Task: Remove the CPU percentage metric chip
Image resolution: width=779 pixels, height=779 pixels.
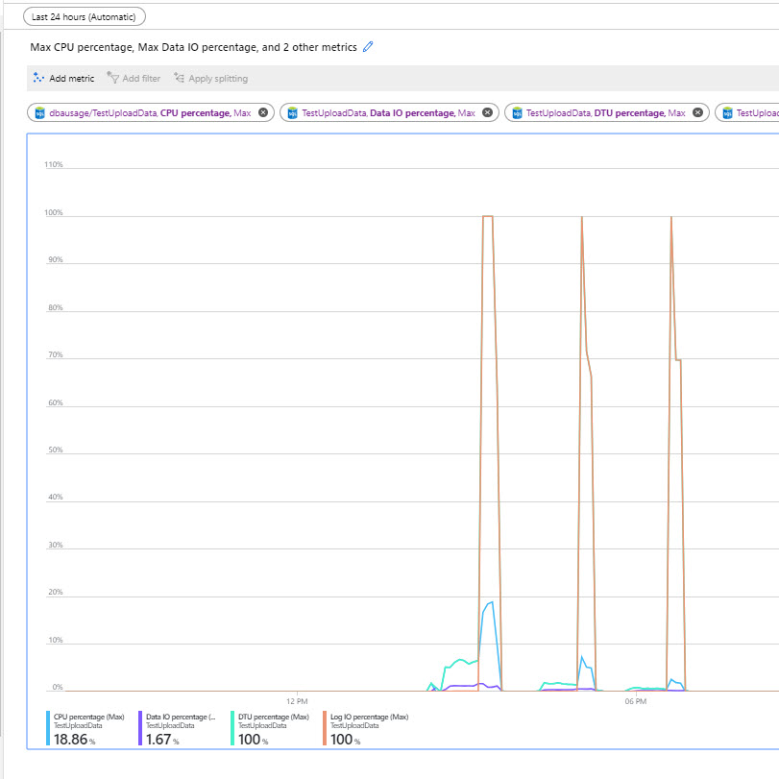Action: click(x=263, y=112)
